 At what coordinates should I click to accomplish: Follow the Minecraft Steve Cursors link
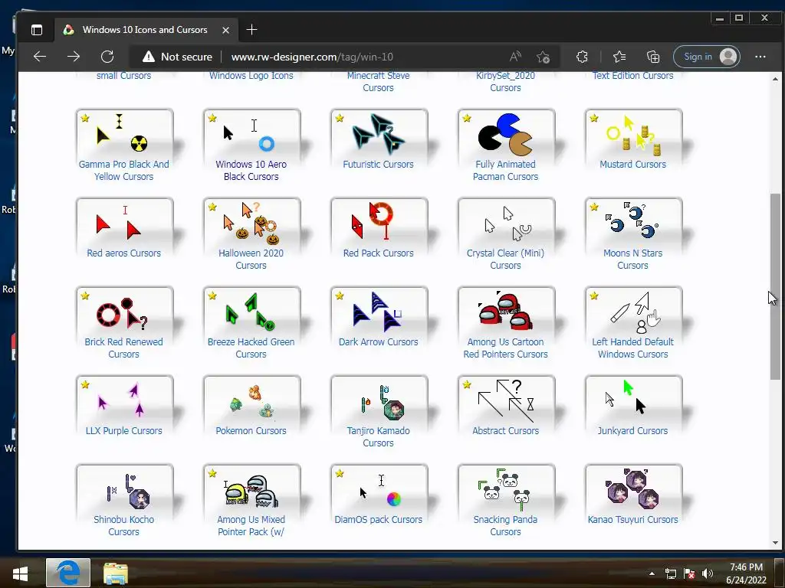coord(378,81)
